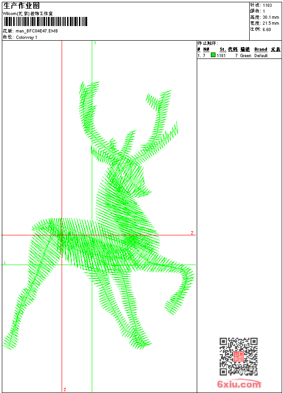
Task: Click the 21.5 mm width value
Action: click(x=270, y=23)
